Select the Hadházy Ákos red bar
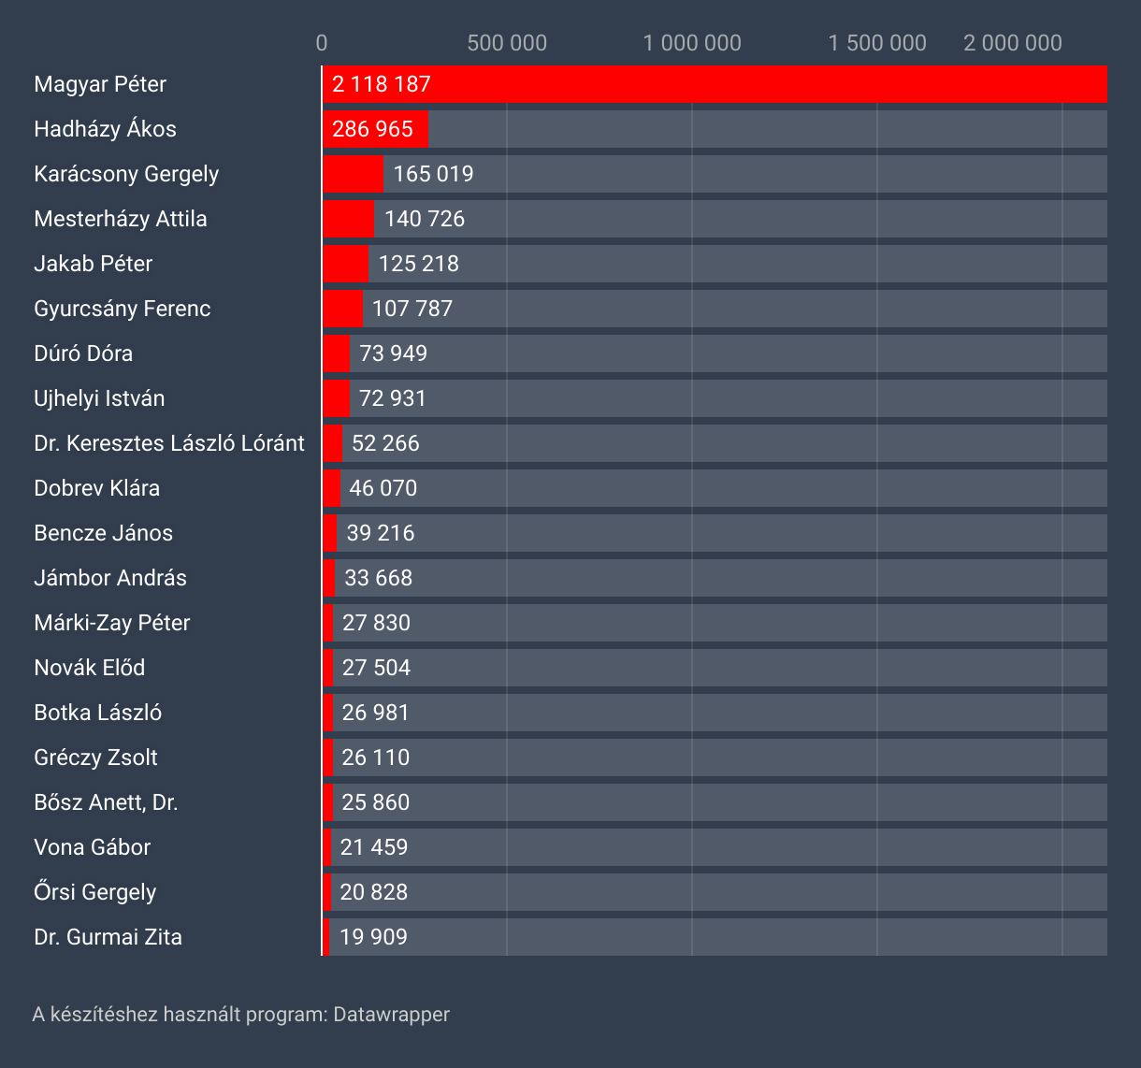The height and width of the screenshot is (1068, 1141). [375, 129]
